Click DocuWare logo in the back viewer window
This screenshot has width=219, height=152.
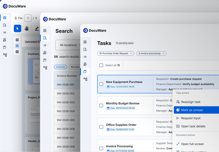click(x=14, y=6)
